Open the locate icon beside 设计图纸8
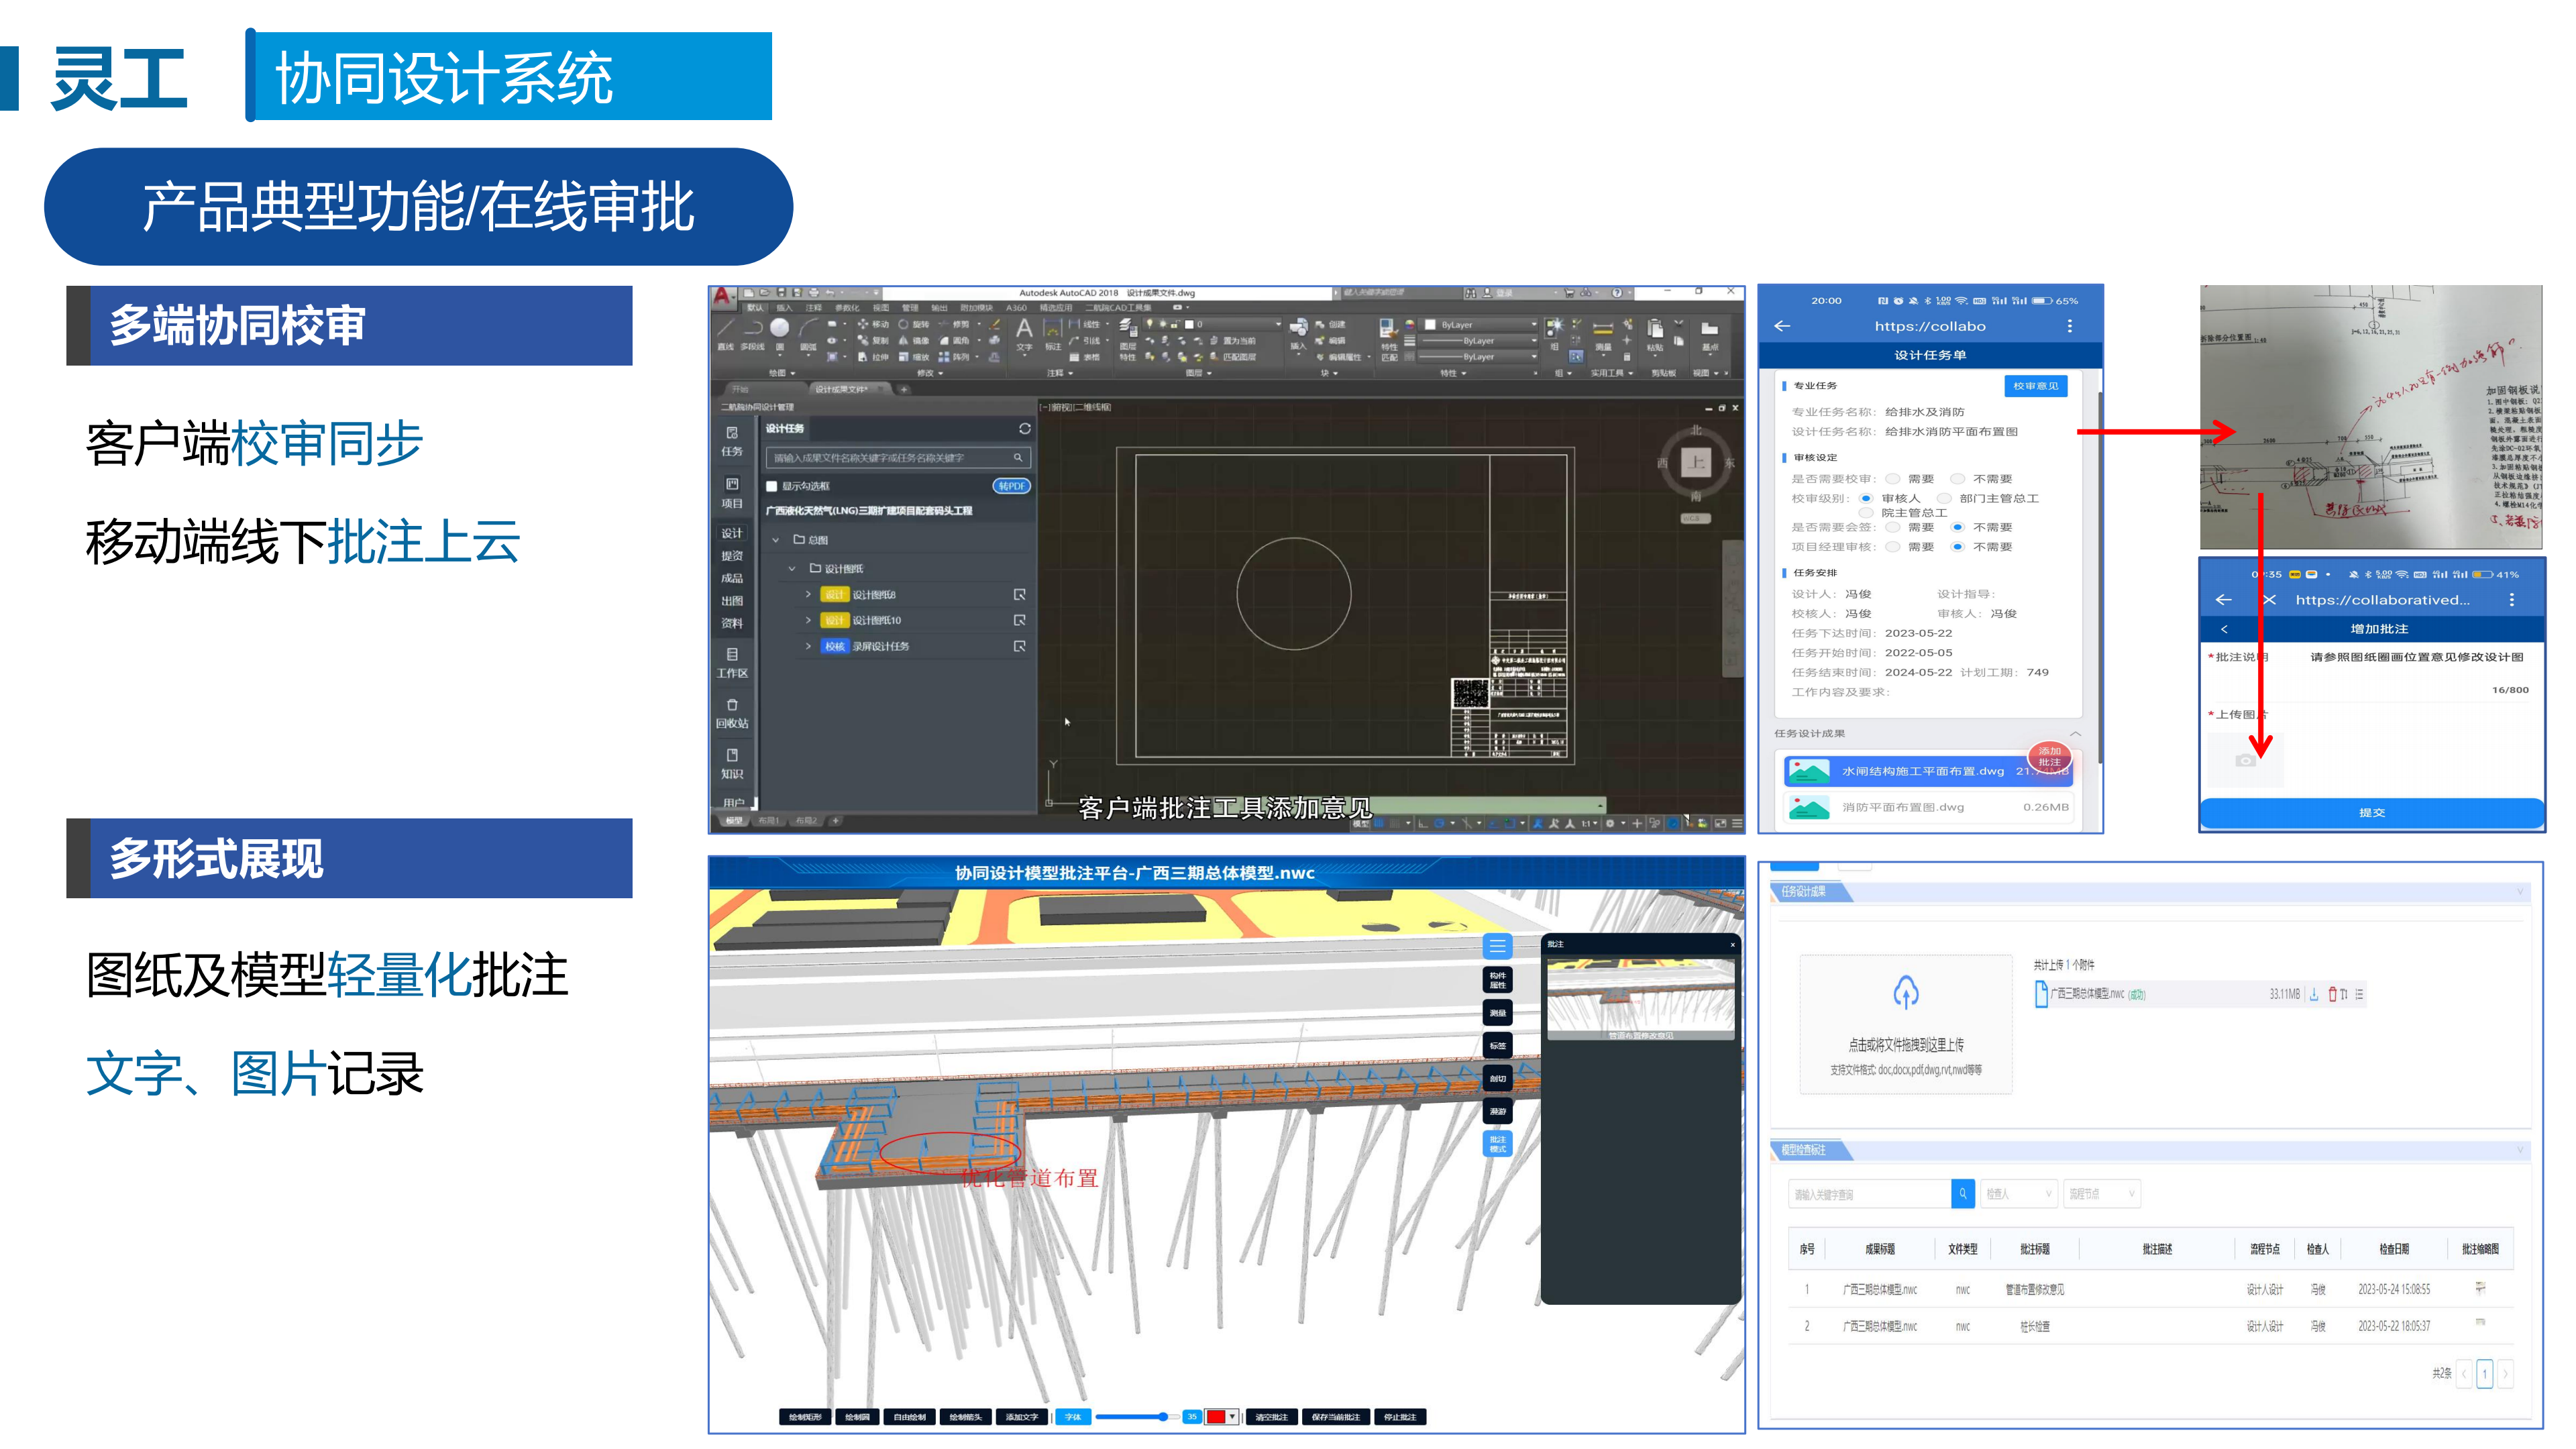The height and width of the screenshot is (1449, 2576). pos(1019,594)
